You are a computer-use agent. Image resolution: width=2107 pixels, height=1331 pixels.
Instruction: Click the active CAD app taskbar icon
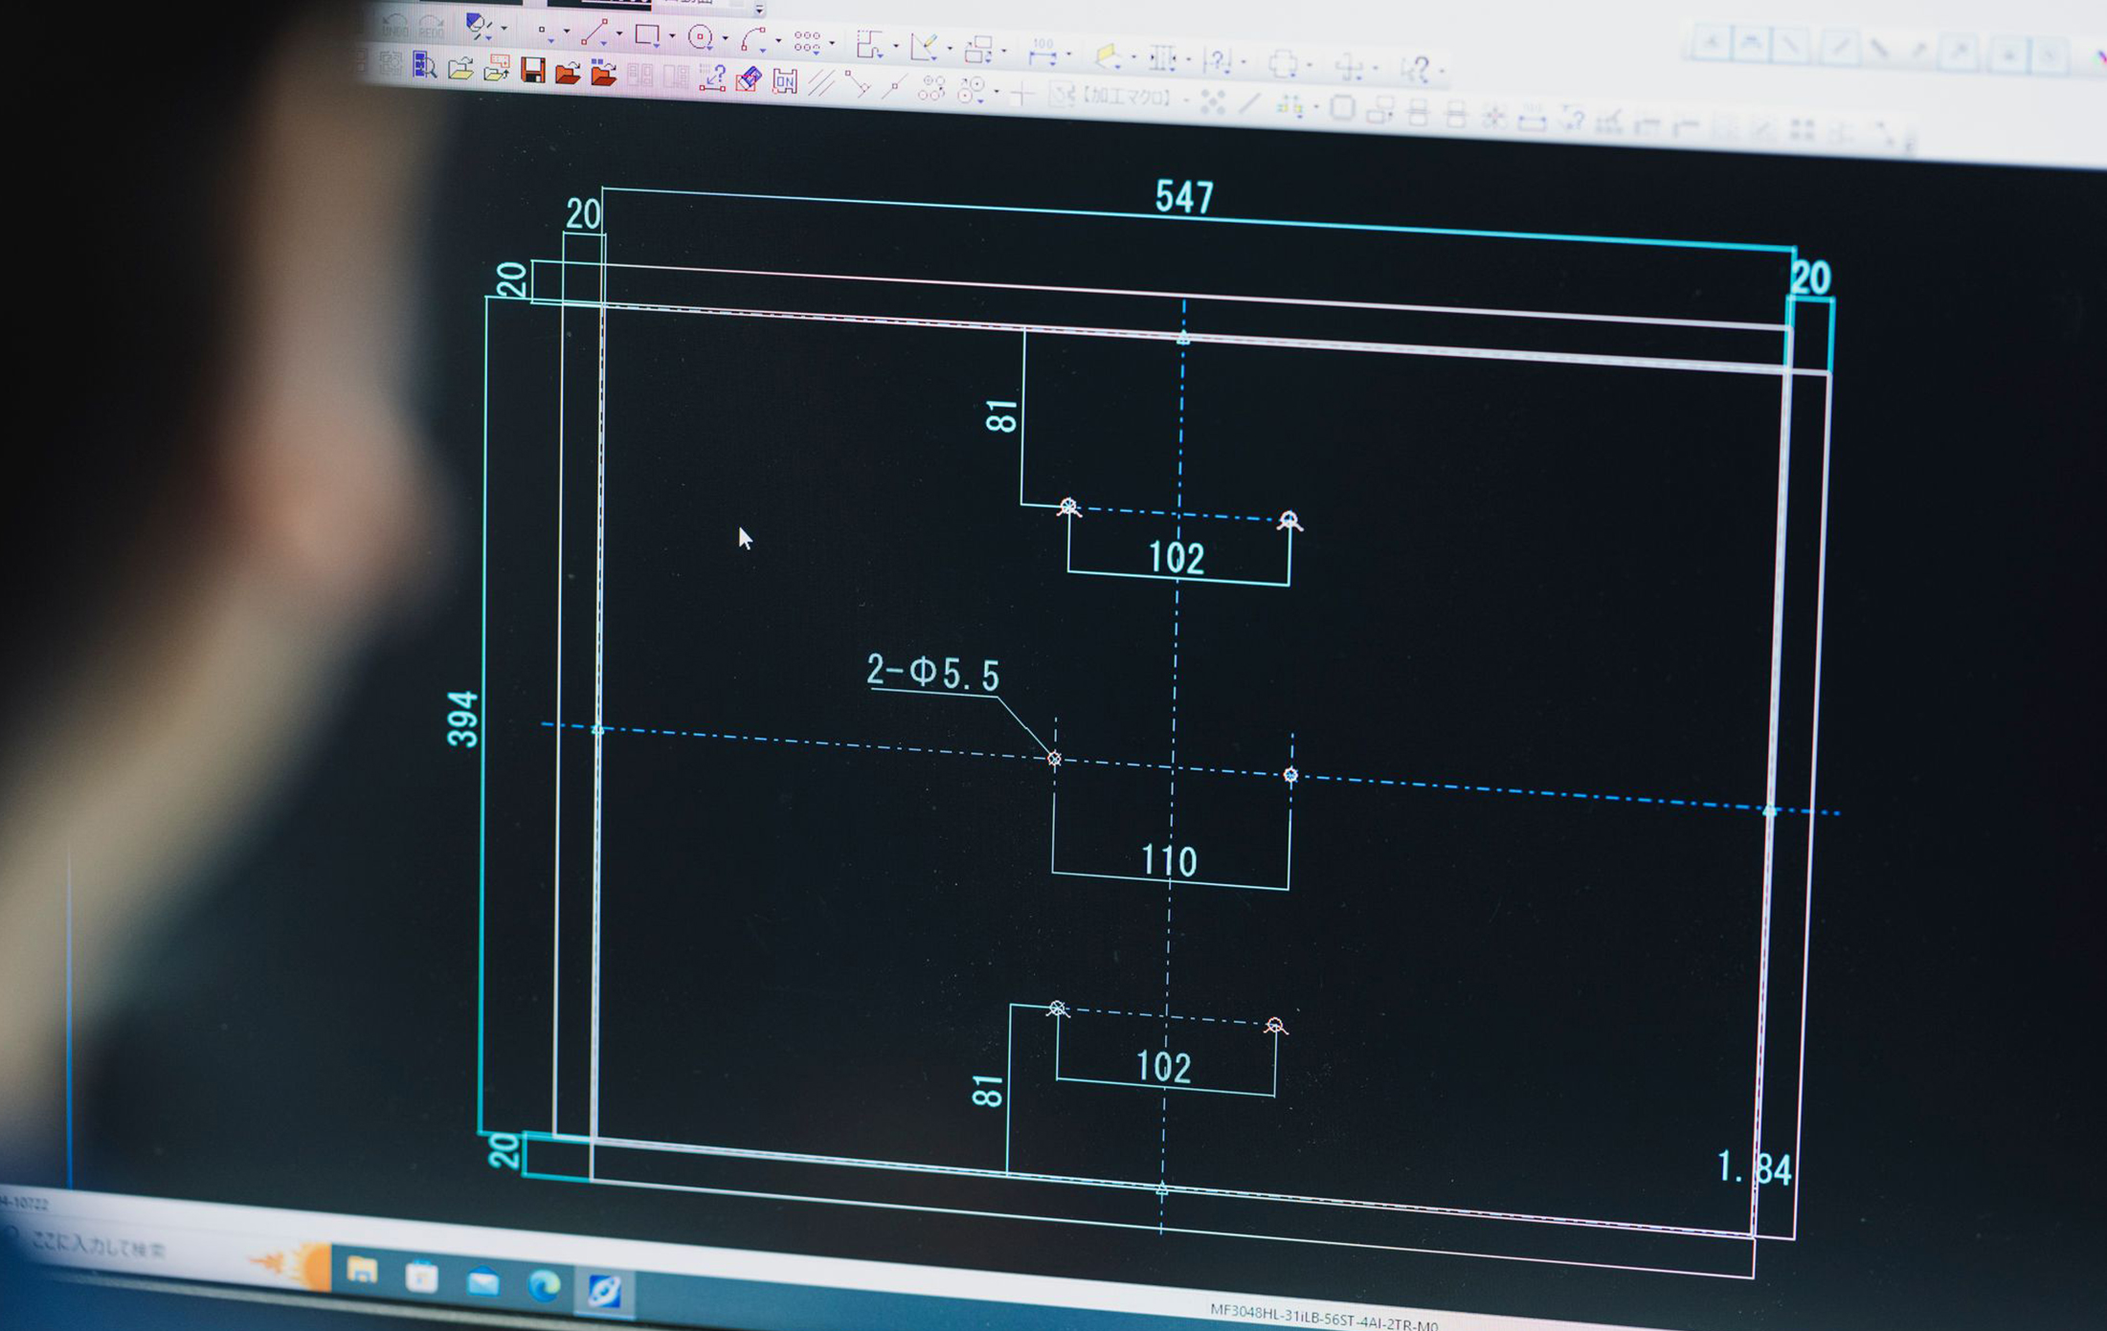coord(604,1291)
